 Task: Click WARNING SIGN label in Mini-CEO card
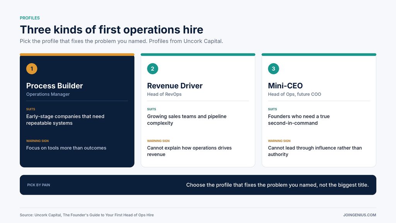pyautogui.click(x=279, y=141)
